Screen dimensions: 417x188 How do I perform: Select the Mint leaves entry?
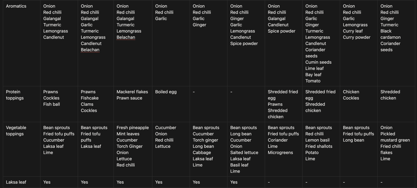[128, 134]
